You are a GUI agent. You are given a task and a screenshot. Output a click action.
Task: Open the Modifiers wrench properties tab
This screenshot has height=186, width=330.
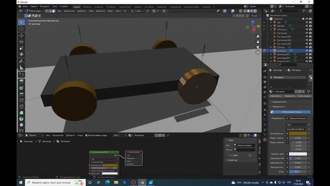265,115
